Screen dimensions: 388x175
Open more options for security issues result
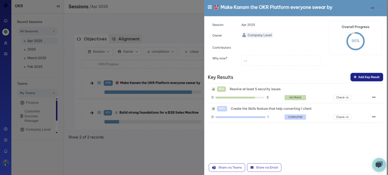[x=374, y=97]
